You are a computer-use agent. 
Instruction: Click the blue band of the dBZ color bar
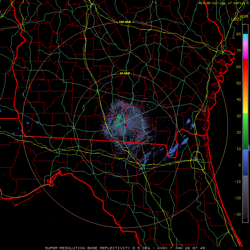pyautogui.click(x=245, y=162)
